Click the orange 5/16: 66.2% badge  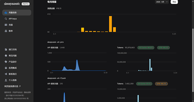(161, 84)
